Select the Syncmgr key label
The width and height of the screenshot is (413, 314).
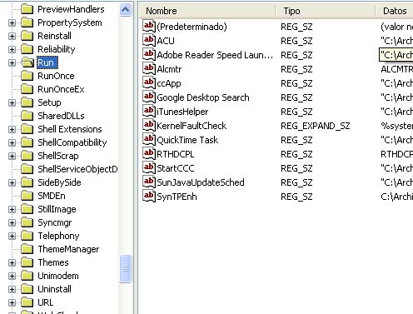pos(55,222)
